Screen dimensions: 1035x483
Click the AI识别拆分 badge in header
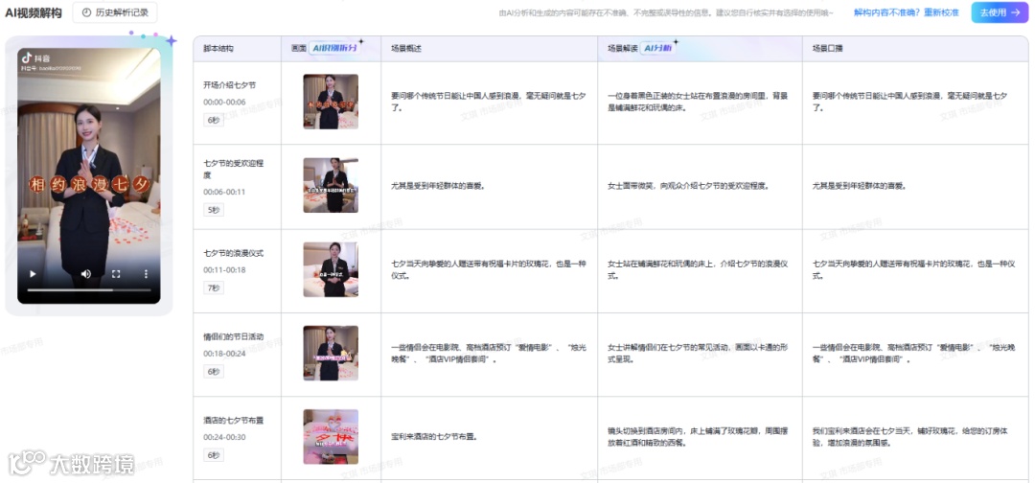[x=333, y=48]
